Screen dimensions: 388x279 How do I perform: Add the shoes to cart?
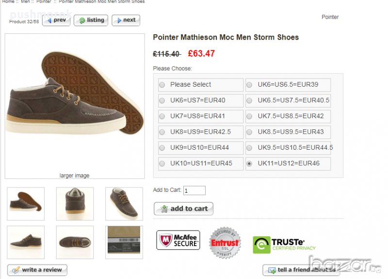tap(183, 209)
